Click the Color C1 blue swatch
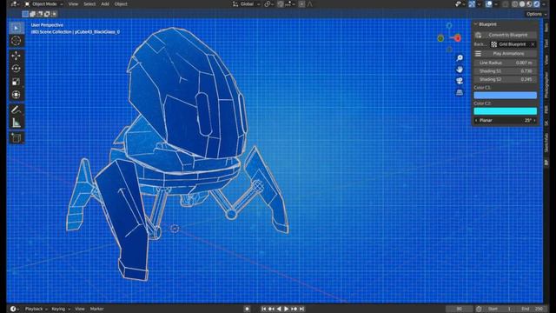 pyautogui.click(x=506, y=95)
